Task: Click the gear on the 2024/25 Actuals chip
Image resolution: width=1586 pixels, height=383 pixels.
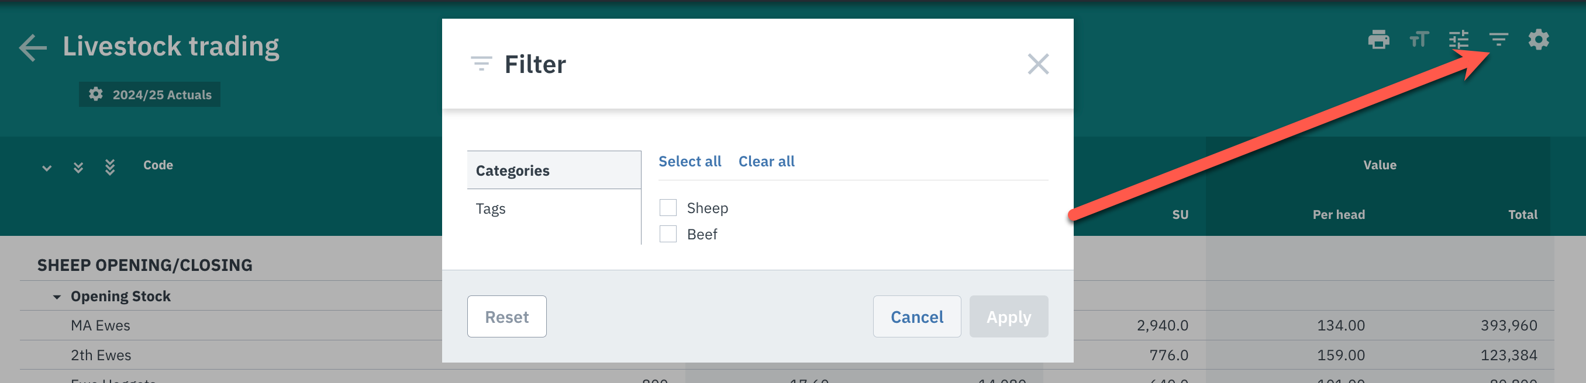Action: pos(95,94)
